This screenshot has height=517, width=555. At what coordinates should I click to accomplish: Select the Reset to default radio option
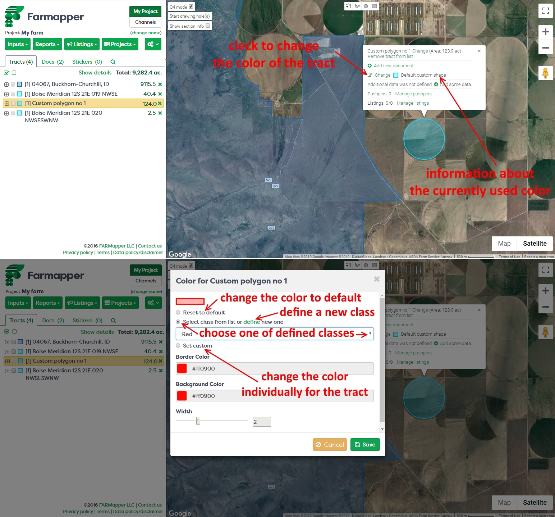click(178, 312)
